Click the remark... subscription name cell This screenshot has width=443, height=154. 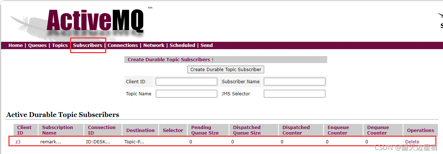tap(51, 142)
